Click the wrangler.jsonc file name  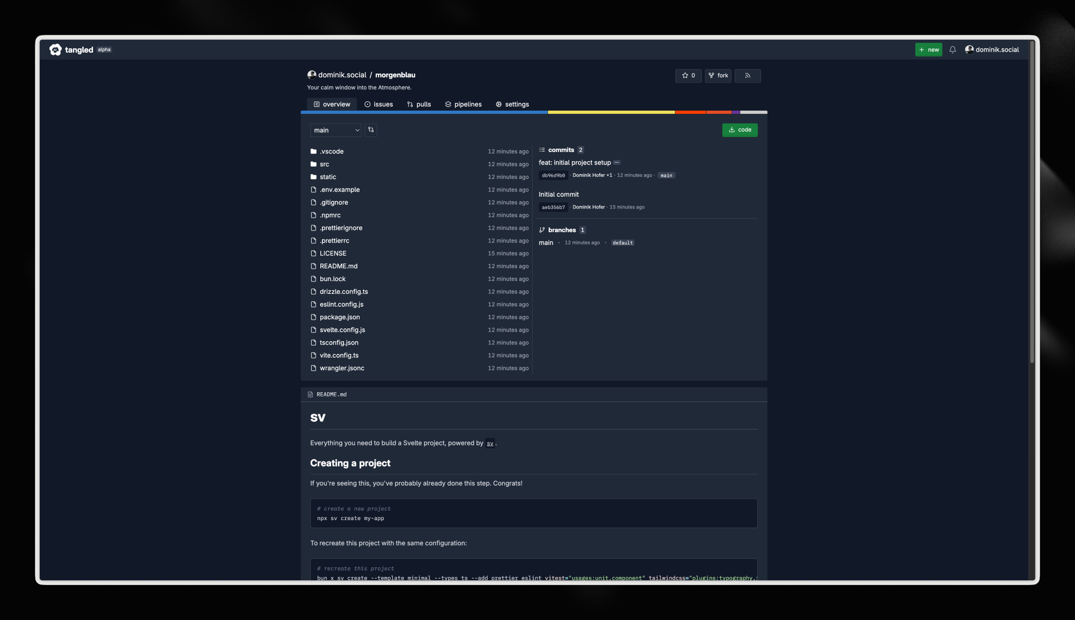coord(342,369)
